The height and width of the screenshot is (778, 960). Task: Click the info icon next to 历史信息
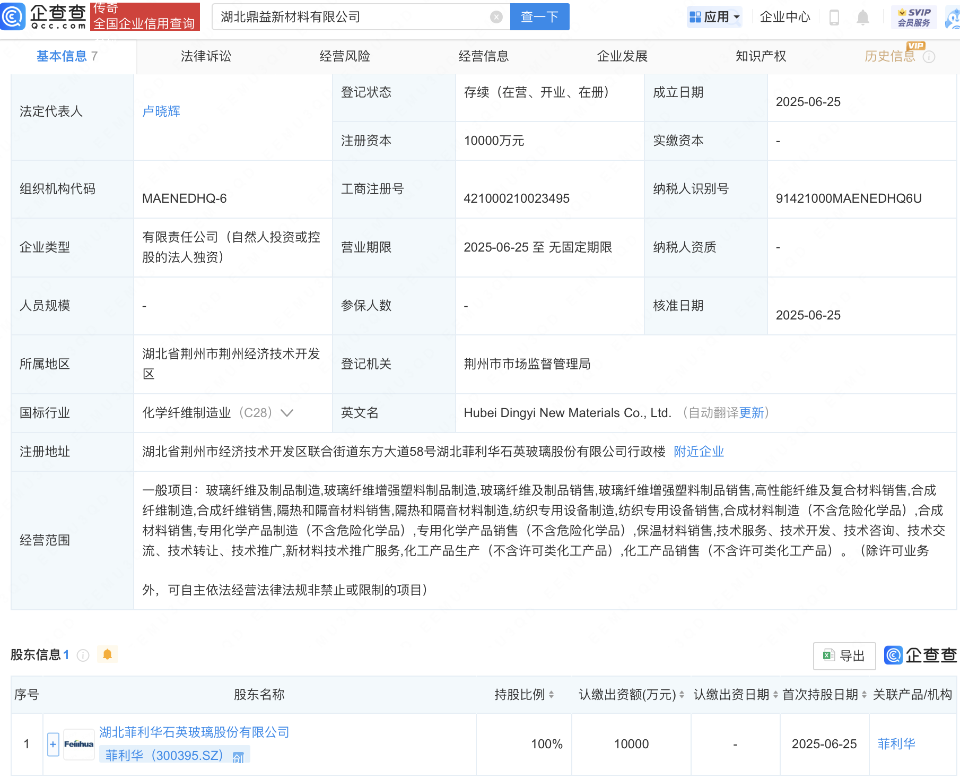click(x=929, y=57)
